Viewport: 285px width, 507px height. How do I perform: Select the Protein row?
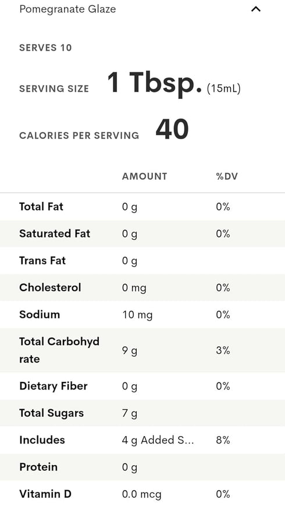(x=142, y=467)
